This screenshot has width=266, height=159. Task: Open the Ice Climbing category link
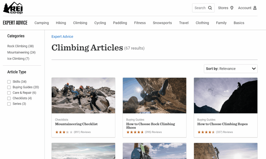click(18, 59)
